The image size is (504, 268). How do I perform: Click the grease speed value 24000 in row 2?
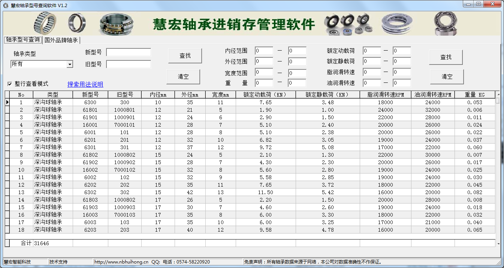click(x=385, y=109)
